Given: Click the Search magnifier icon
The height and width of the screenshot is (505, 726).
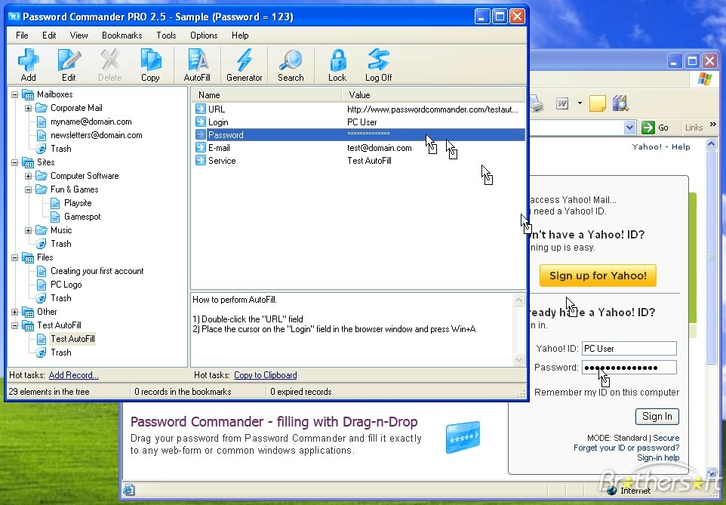Looking at the screenshot, I should click(x=291, y=60).
